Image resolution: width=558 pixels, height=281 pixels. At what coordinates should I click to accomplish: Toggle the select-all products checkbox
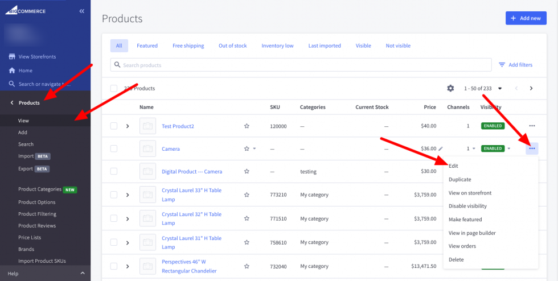(x=114, y=88)
